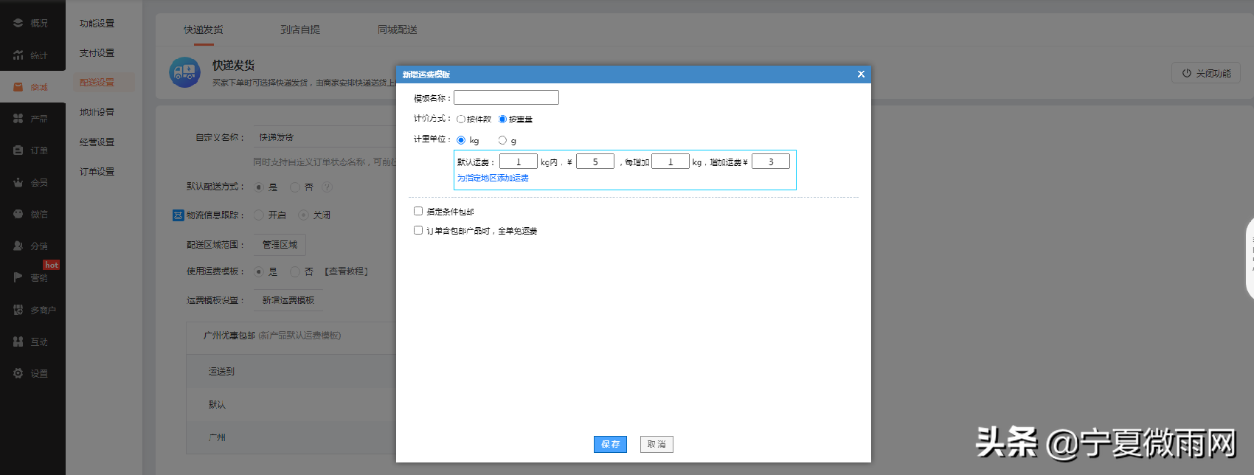Click the default fee ¥ 5 field
Image resolution: width=1254 pixels, height=475 pixels.
pos(595,162)
